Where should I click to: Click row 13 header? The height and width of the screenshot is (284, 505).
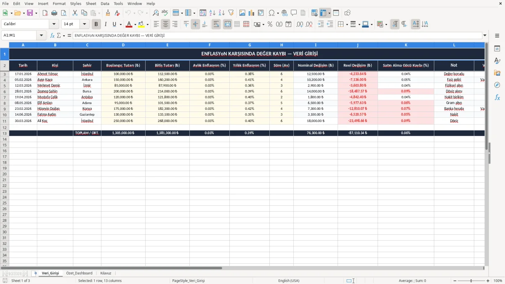click(4, 133)
